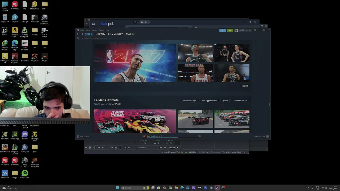Click the 0 hidden label in OBS mixer

(x=142, y=147)
